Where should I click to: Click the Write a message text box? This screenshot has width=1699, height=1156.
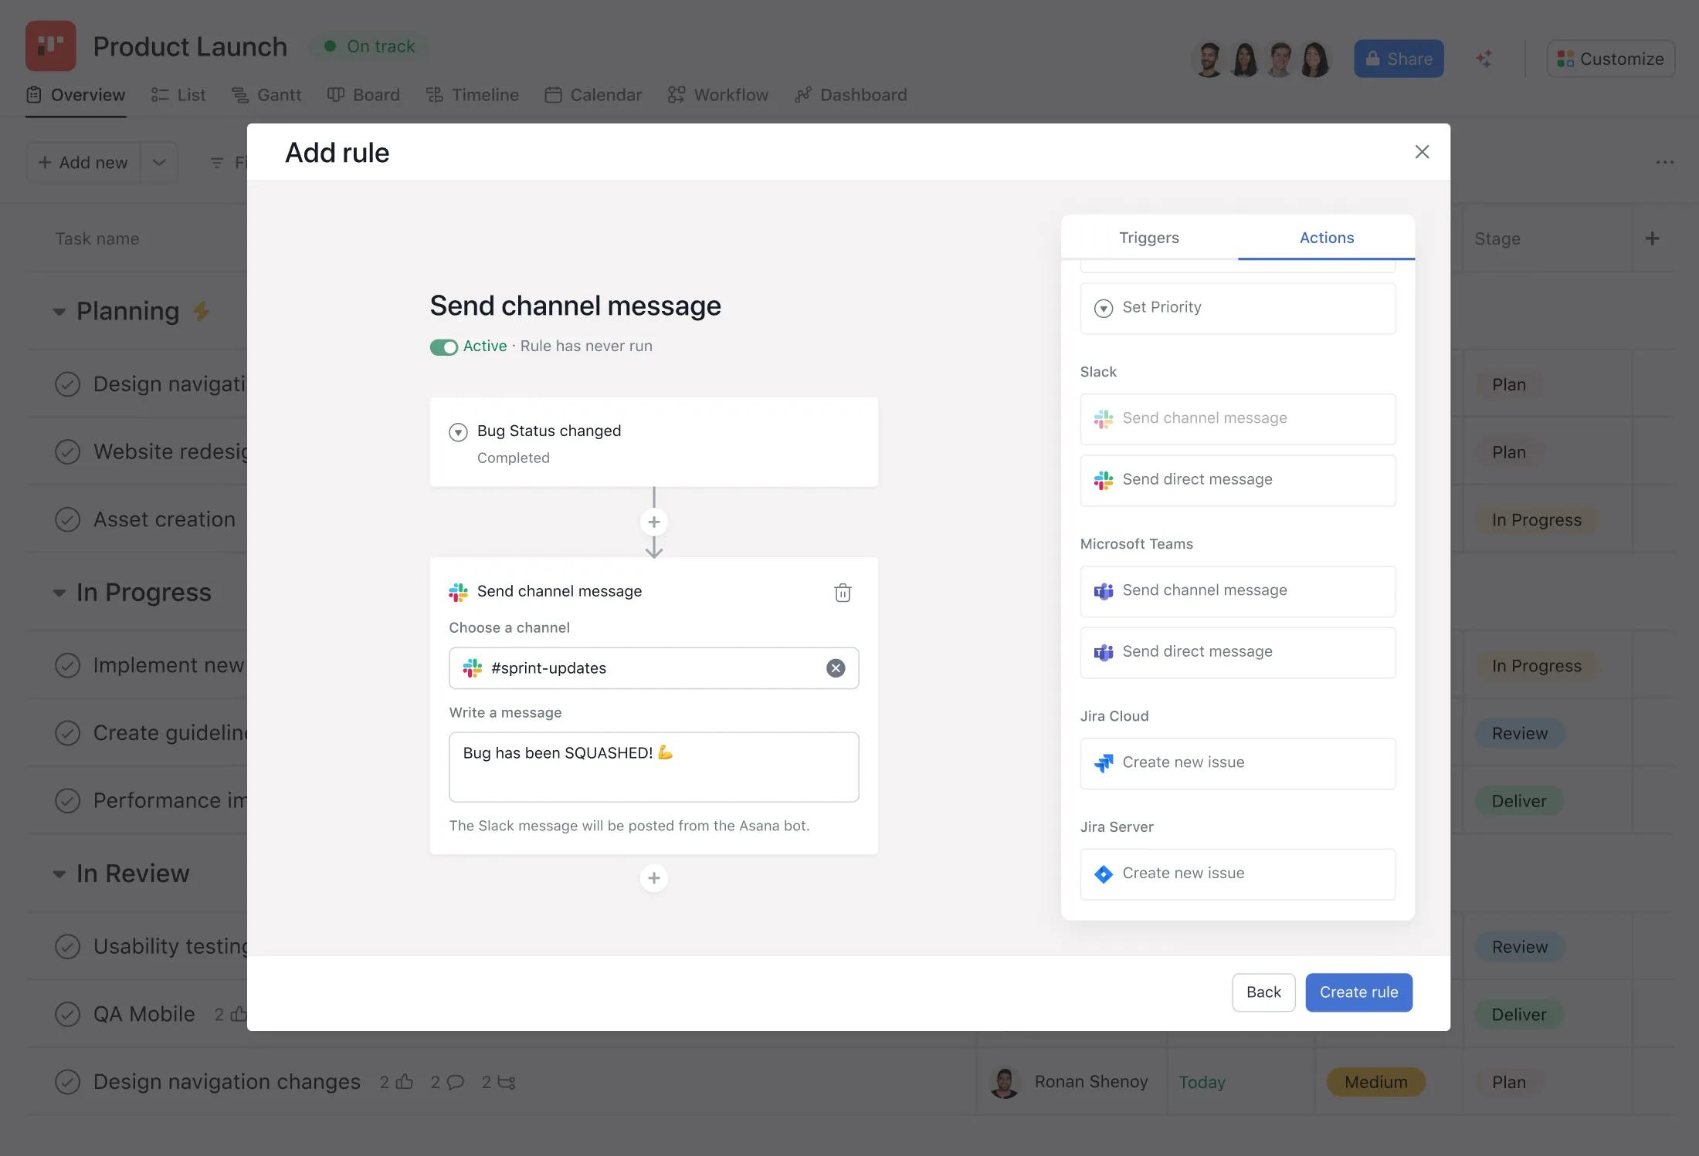click(654, 767)
